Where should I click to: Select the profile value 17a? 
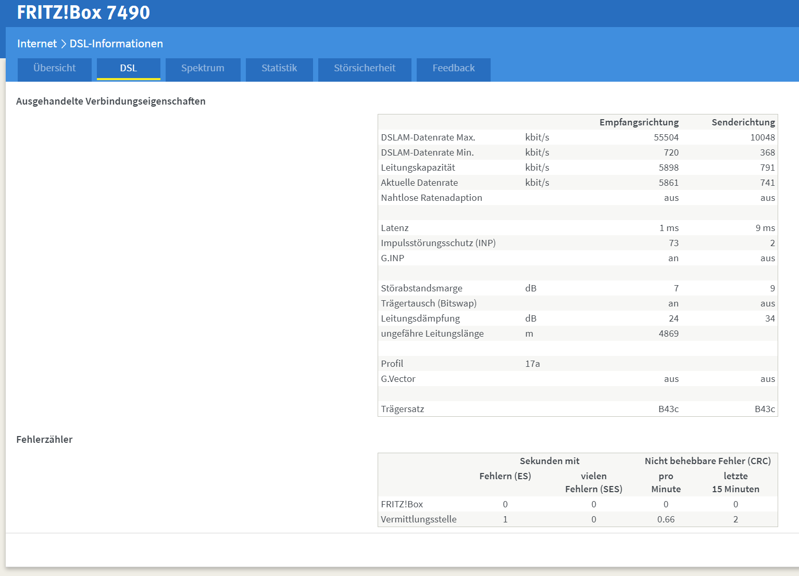click(532, 364)
